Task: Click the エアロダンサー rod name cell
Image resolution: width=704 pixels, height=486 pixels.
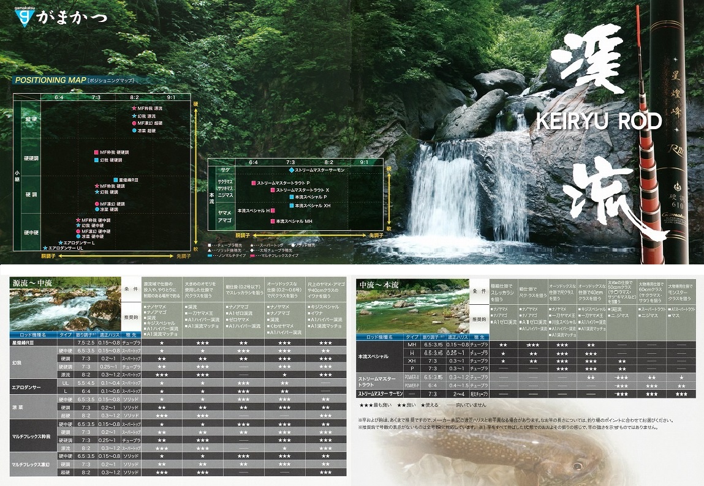Action: 33,387
